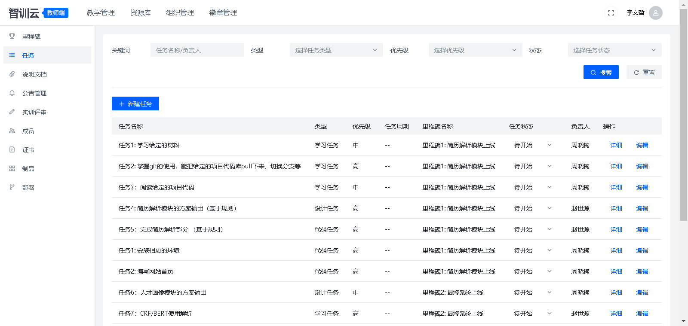
Task: Go to 里程碑 in the sidebar
Action: [47, 37]
